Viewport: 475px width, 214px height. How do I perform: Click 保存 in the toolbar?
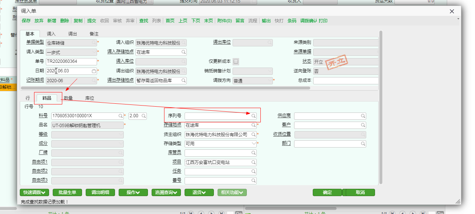pyautogui.click(x=26, y=21)
